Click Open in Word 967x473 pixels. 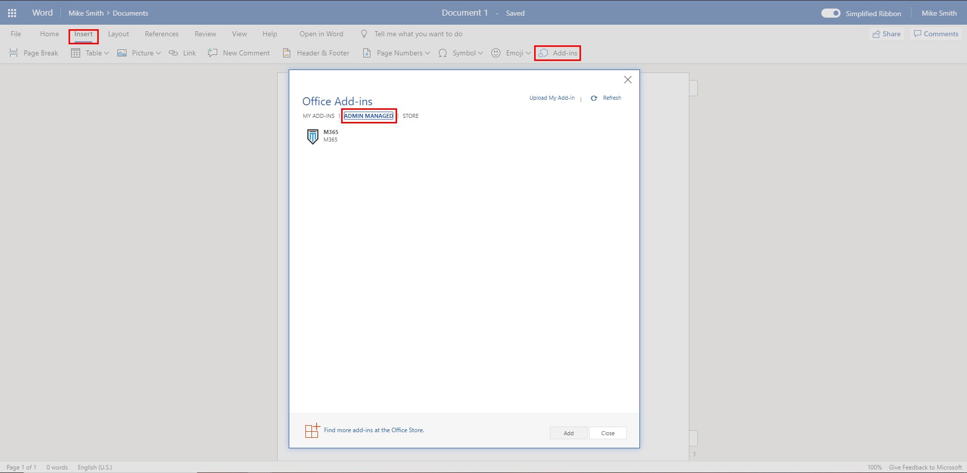[x=321, y=34]
